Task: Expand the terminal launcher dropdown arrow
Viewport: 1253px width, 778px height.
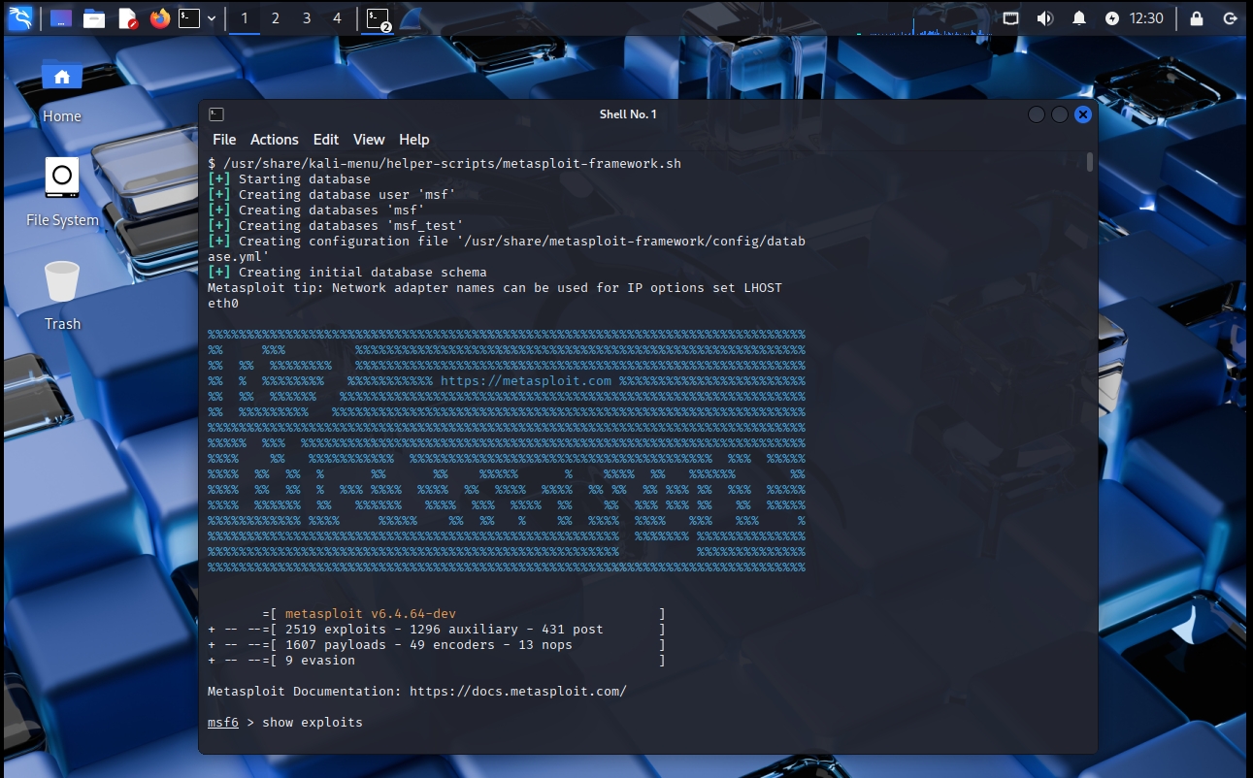Action: coord(210,18)
